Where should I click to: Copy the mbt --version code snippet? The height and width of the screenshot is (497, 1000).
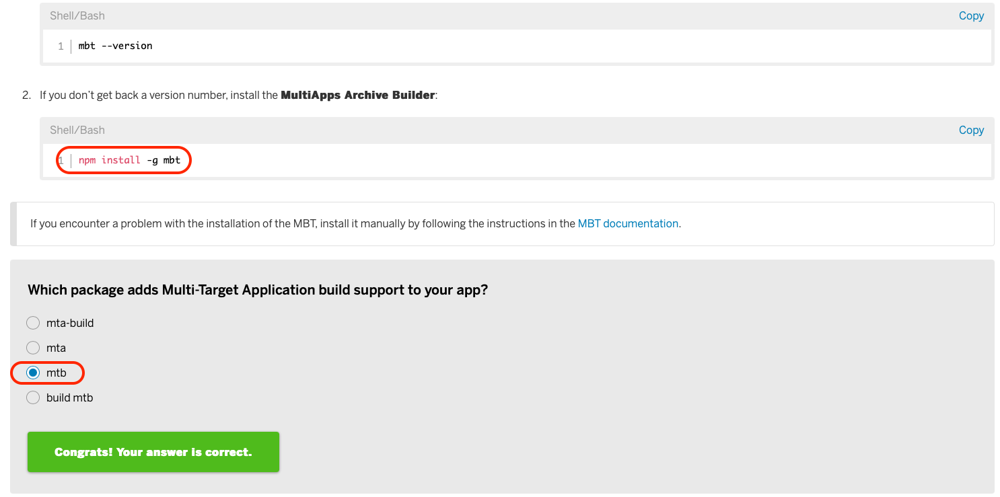click(x=971, y=15)
